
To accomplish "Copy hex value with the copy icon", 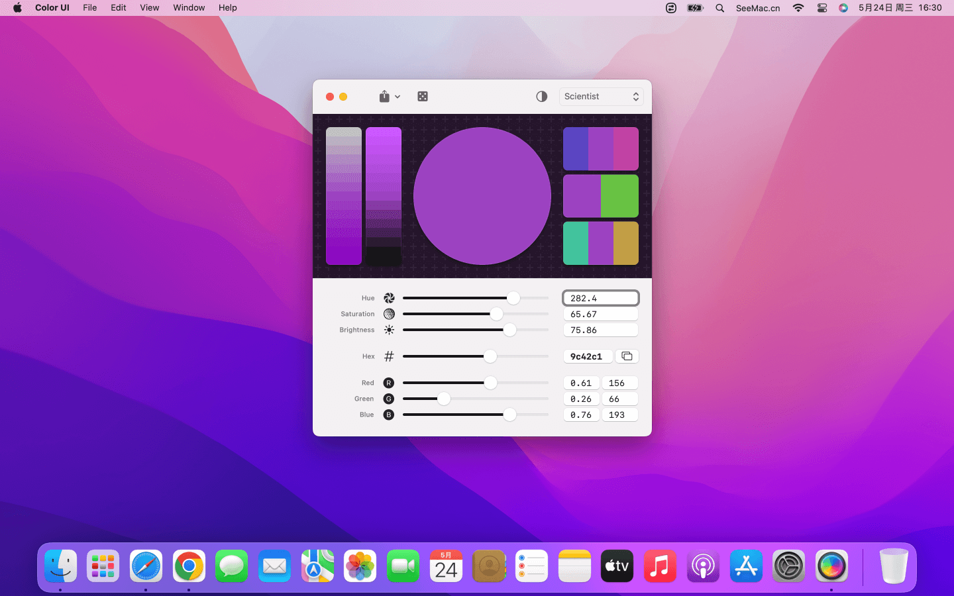I will [x=627, y=356].
